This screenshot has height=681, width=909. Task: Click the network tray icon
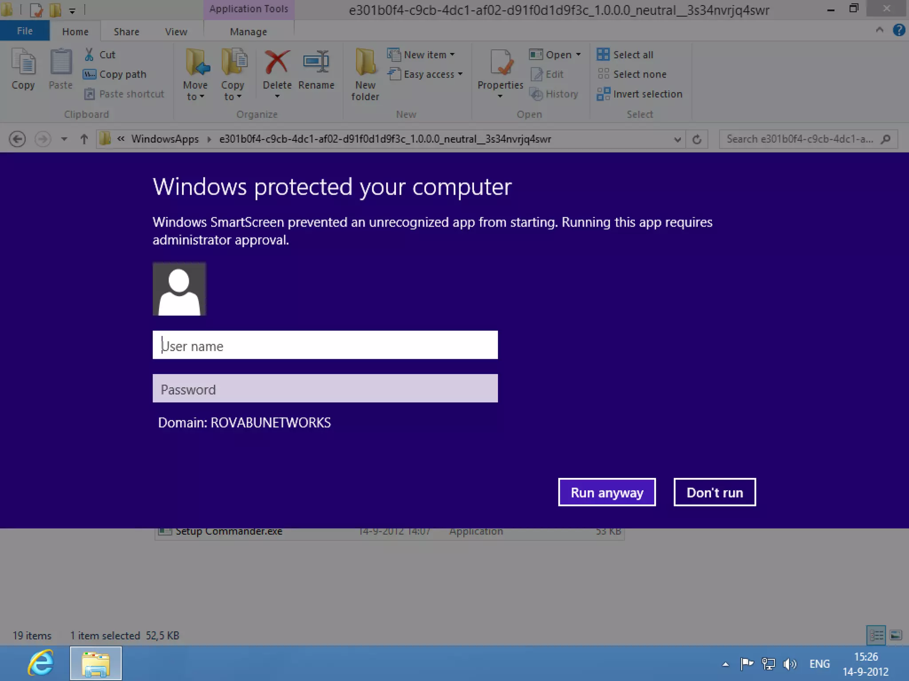(768, 664)
